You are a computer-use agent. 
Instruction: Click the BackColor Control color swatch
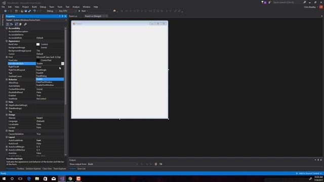tap(38, 44)
